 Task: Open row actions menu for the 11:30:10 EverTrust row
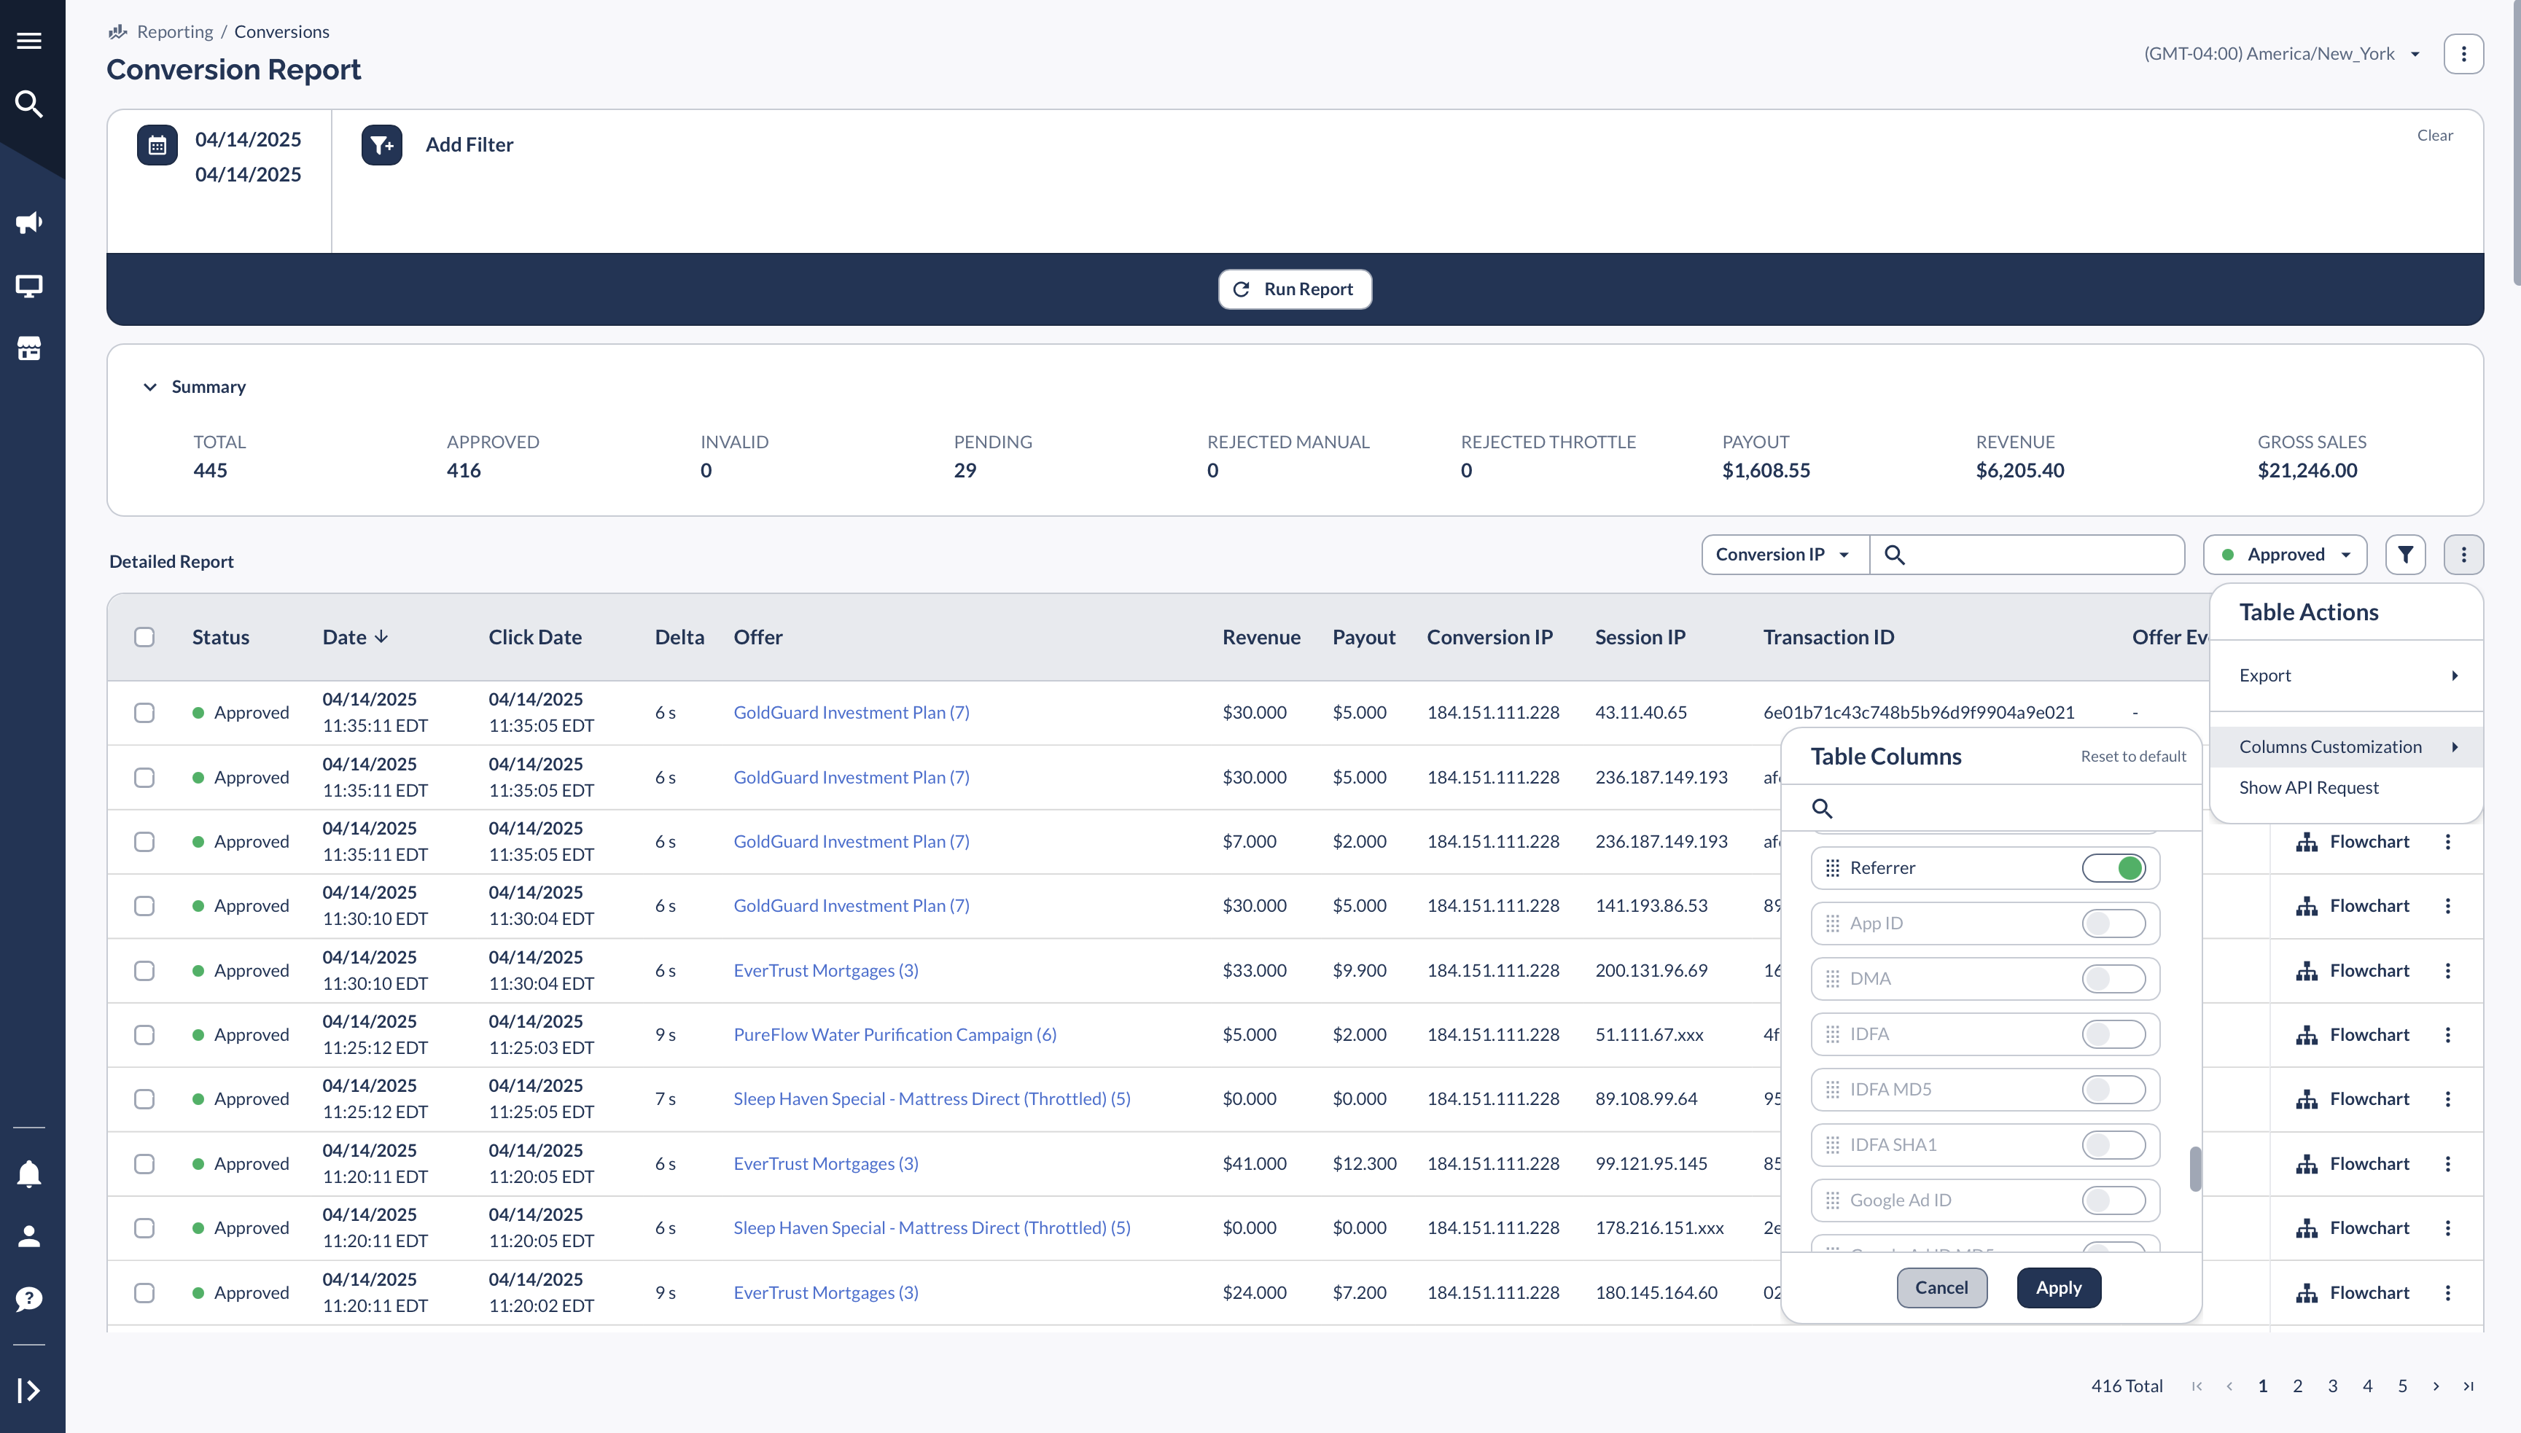pyautogui.click(x=2447, y=970)
